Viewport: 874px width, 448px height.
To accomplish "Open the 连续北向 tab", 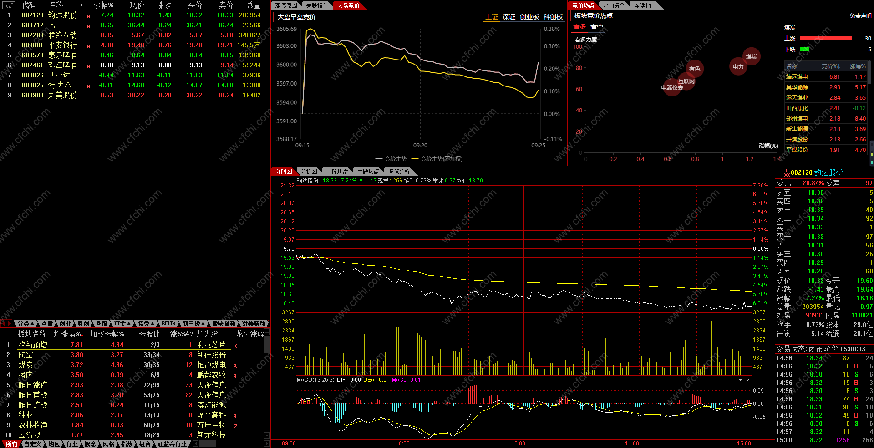I will tap(645, 5).
